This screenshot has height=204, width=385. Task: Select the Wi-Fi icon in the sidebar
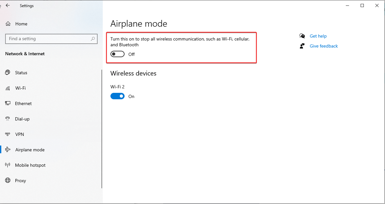(7, 88)
